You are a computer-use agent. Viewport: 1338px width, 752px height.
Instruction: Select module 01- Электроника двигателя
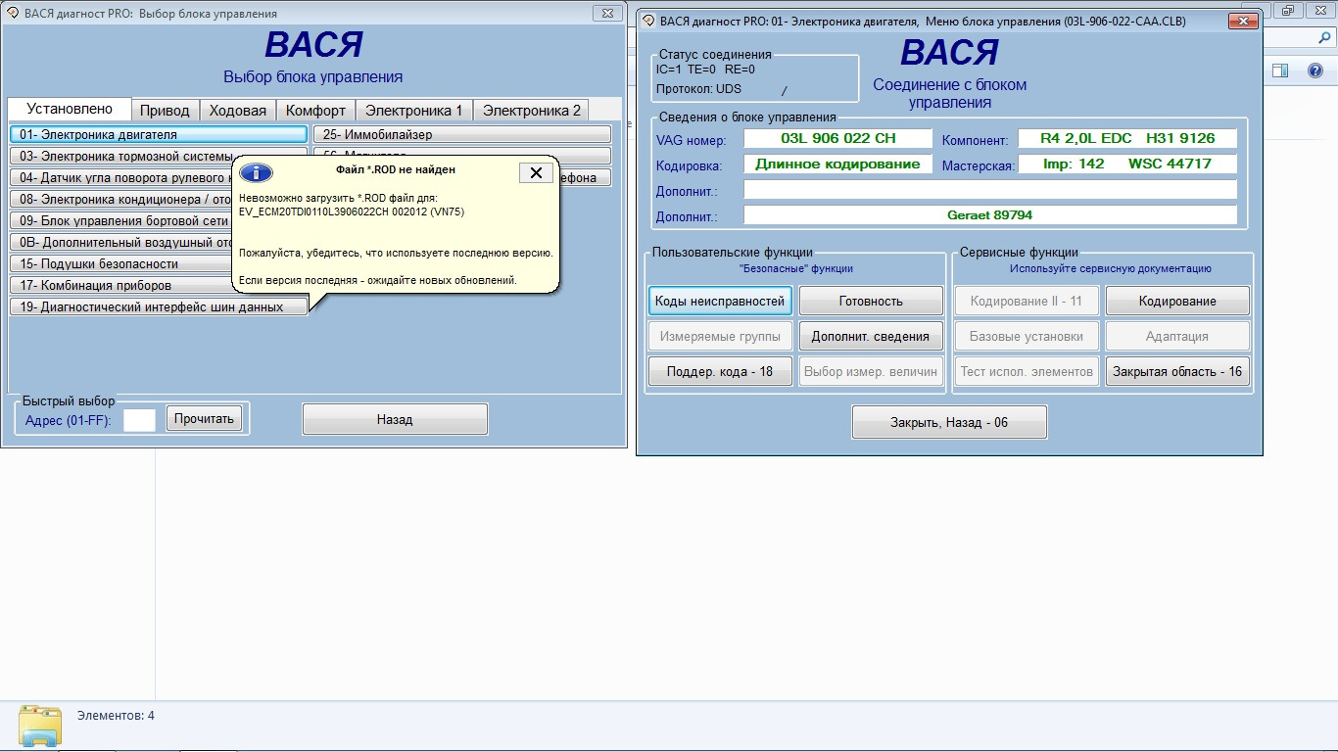tap(159, 134)
